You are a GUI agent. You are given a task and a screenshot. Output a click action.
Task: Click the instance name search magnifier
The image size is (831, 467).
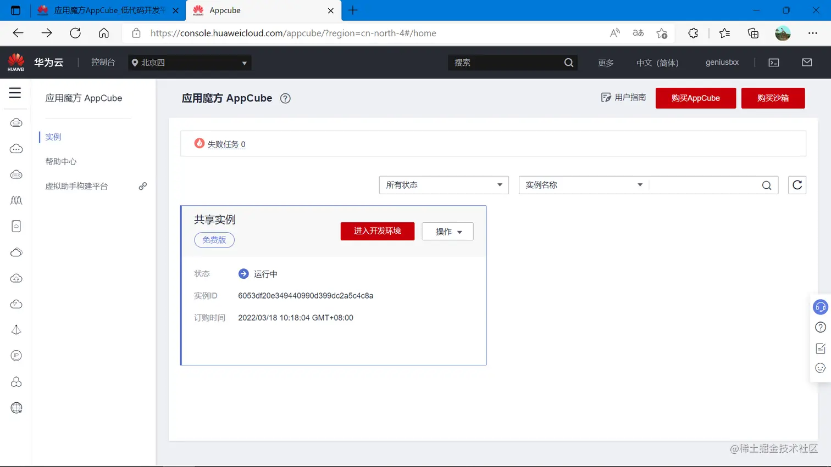(x=767, y=185)
